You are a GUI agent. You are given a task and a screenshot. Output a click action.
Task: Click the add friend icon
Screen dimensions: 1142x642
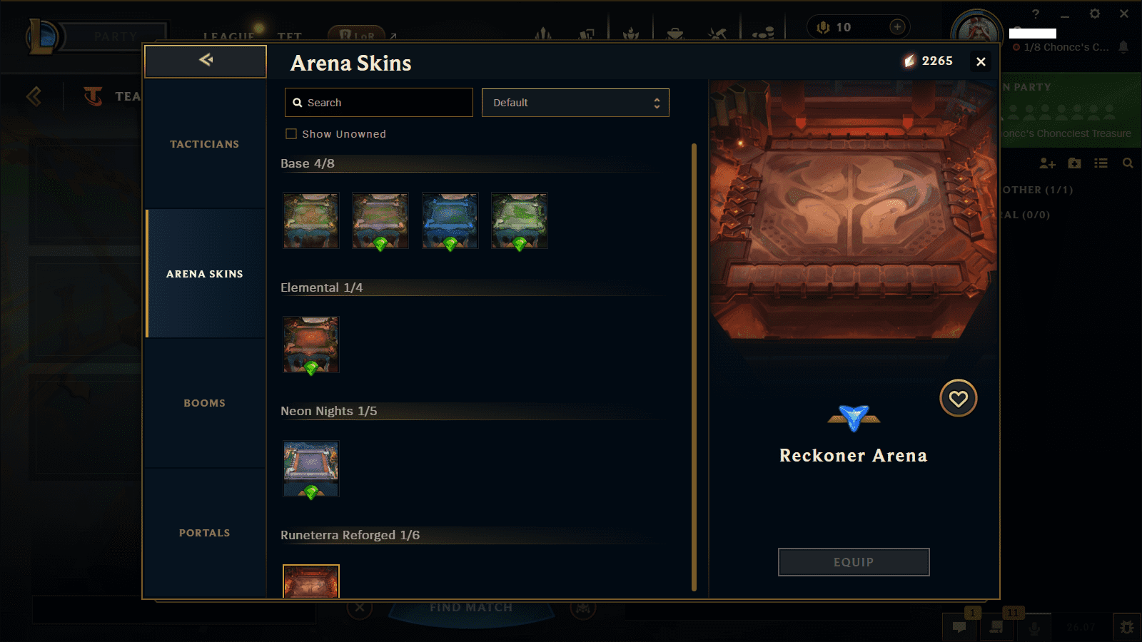(x=1047, y=163)
